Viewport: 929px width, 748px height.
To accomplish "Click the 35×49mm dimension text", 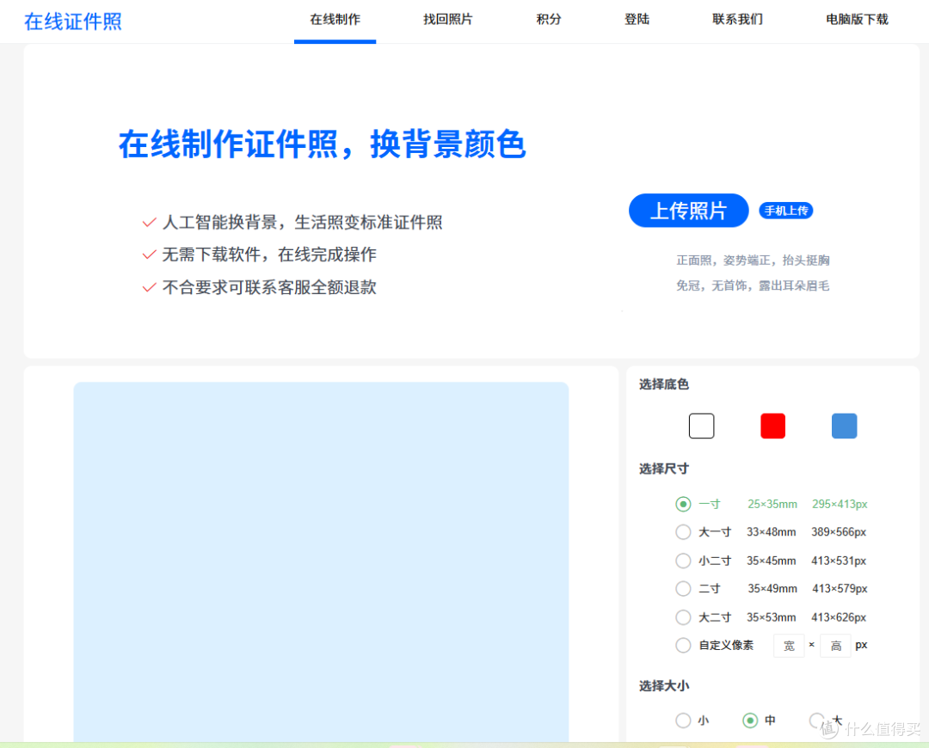I will pos(772,589).
